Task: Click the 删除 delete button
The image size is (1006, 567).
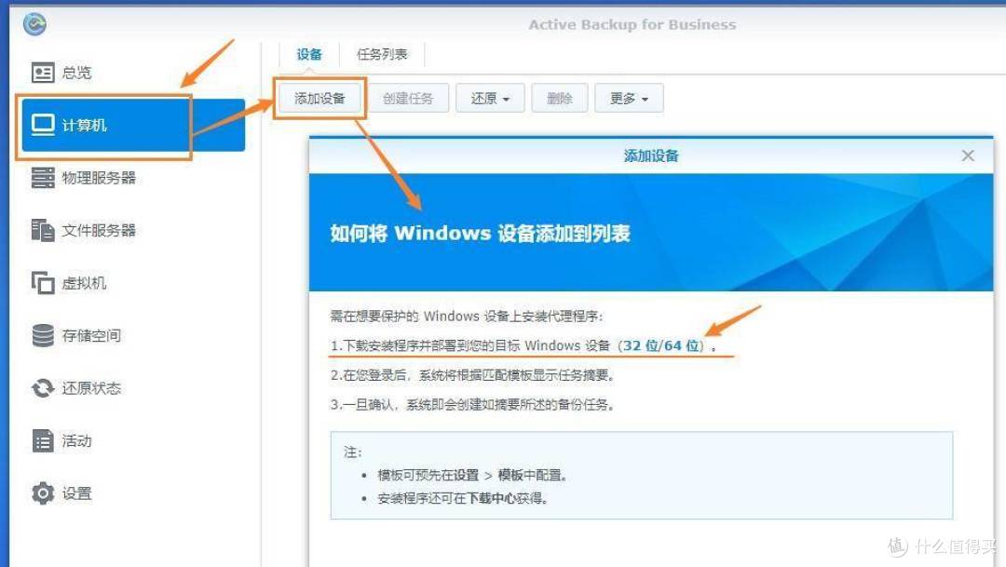Action: (x=559, y=98)
